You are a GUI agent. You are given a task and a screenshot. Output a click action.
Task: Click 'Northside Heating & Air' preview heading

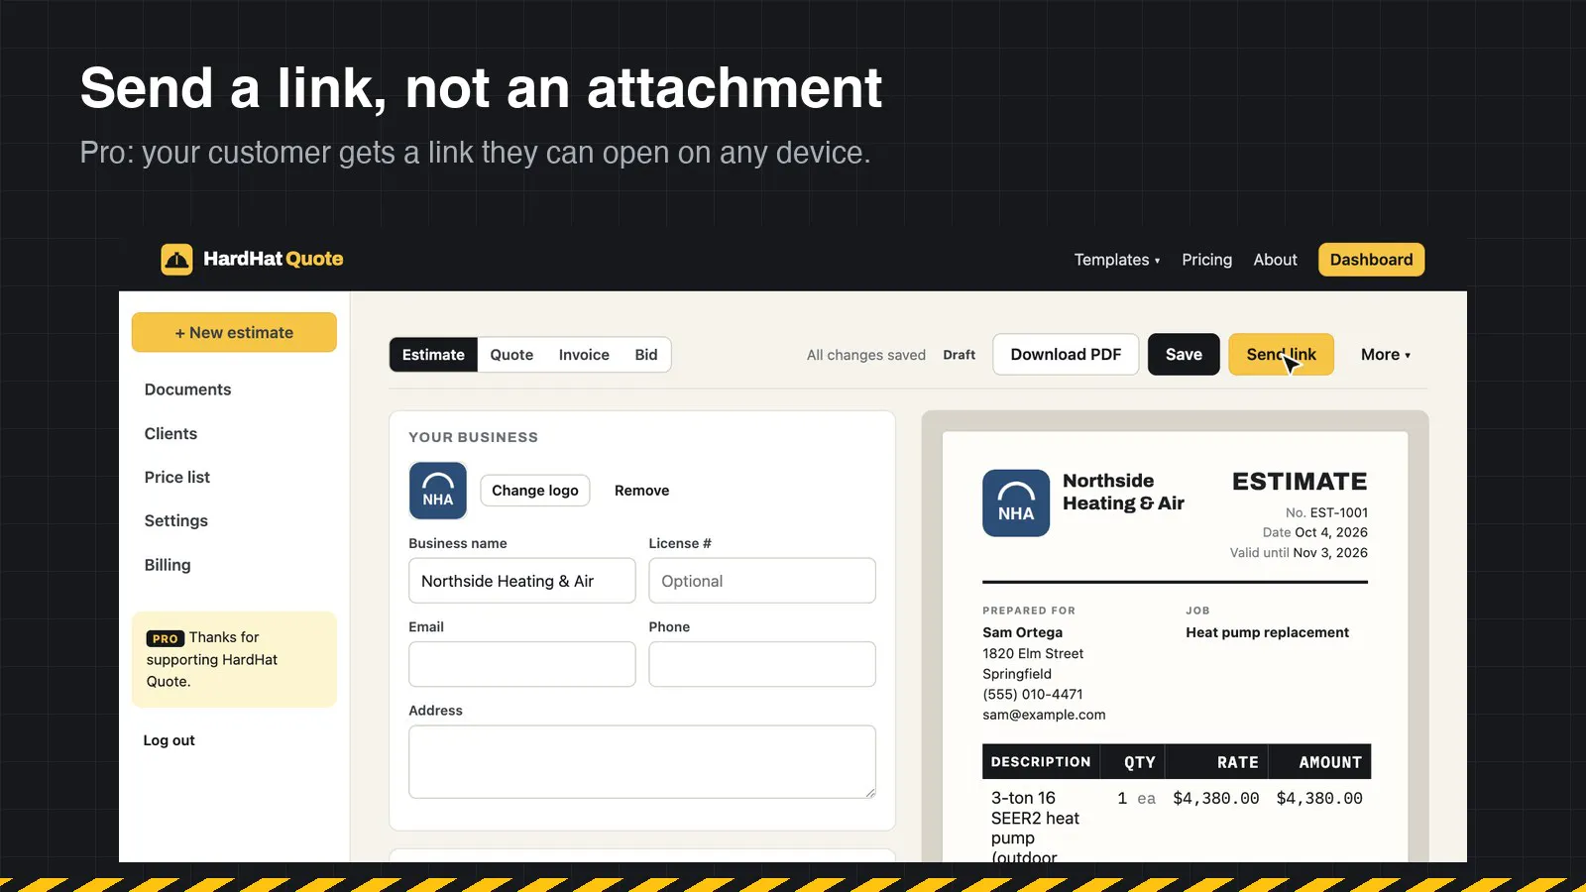1123,492
